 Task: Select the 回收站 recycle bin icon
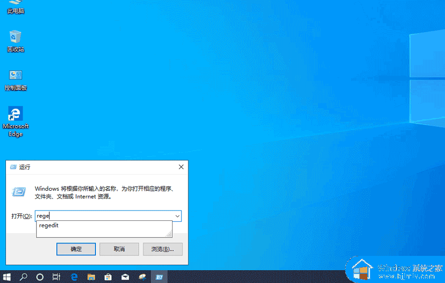[x=16, y=41]
